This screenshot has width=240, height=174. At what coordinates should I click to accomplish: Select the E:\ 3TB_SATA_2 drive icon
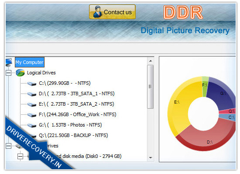[32, 104]
